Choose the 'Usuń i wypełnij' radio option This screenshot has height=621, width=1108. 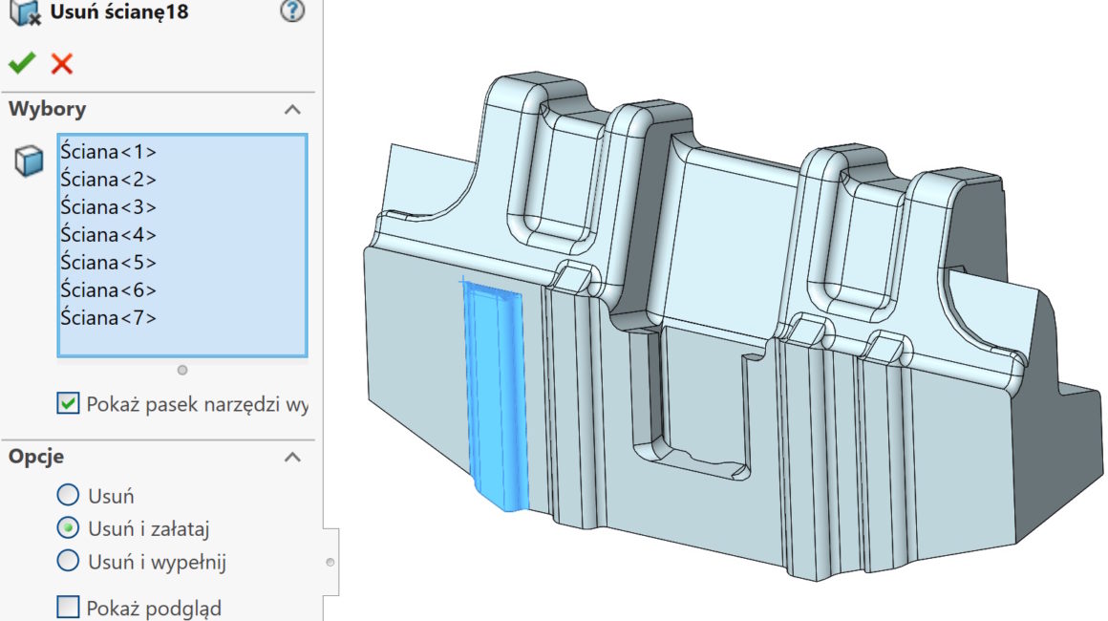68,561
